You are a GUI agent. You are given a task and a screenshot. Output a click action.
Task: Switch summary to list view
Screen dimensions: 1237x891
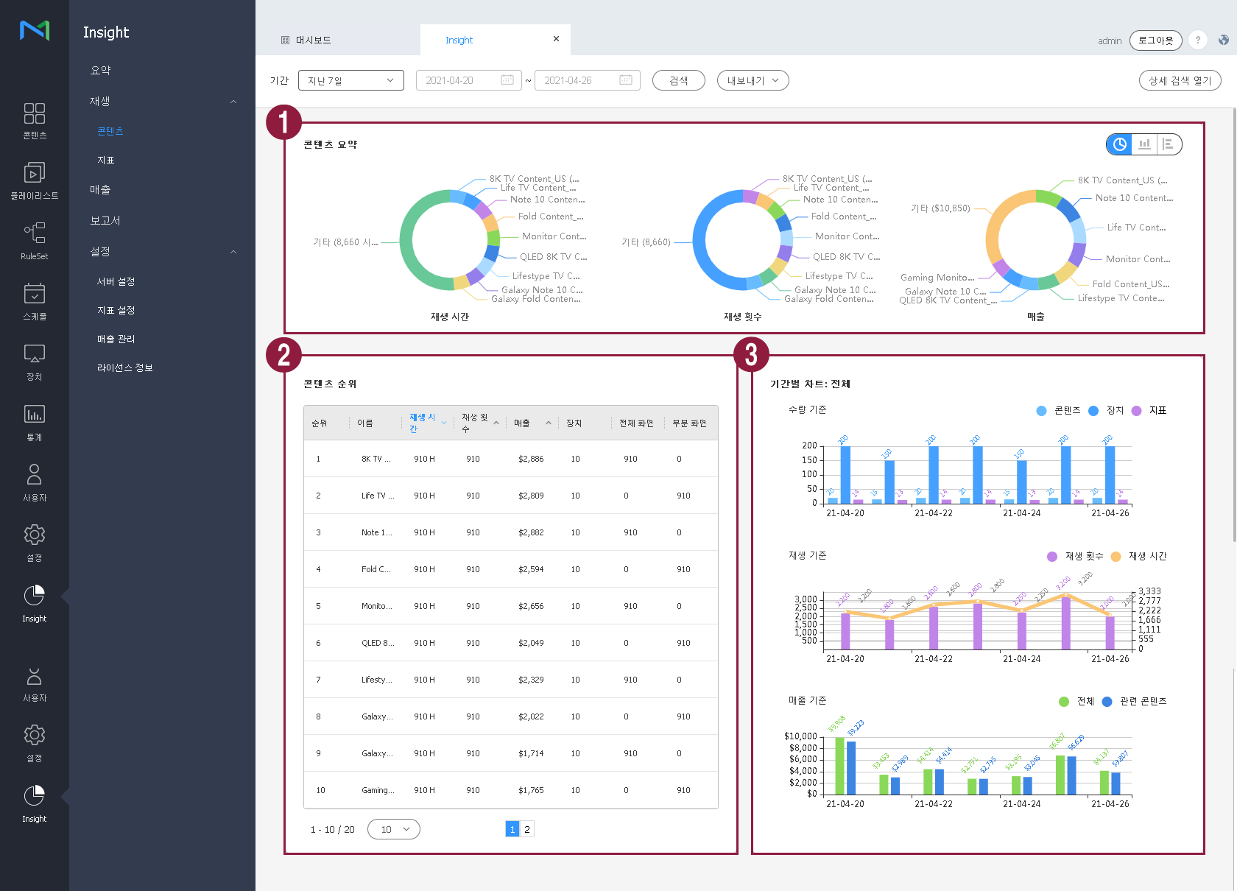(1169, 144)
